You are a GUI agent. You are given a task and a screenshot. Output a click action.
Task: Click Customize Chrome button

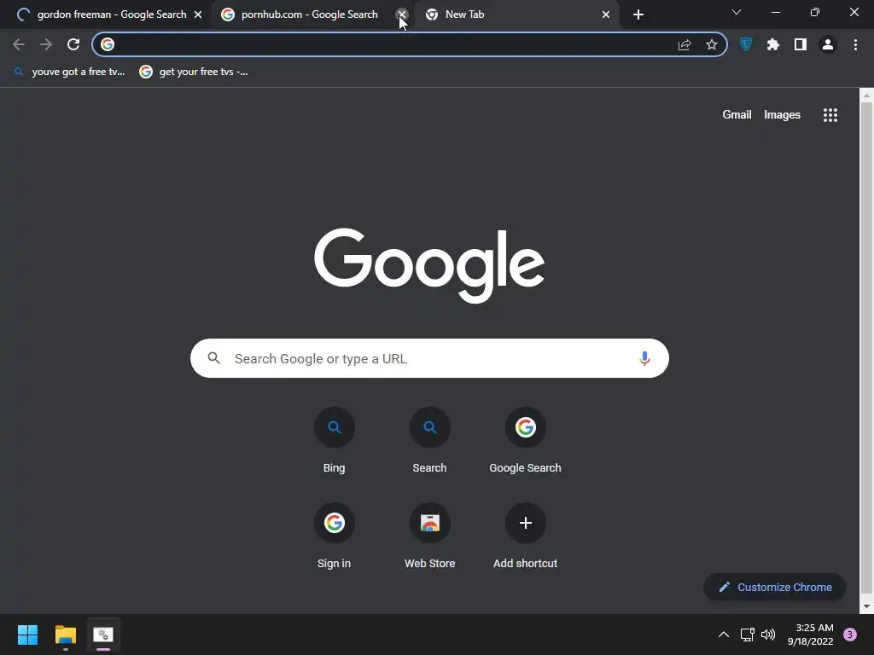[775, 587]
